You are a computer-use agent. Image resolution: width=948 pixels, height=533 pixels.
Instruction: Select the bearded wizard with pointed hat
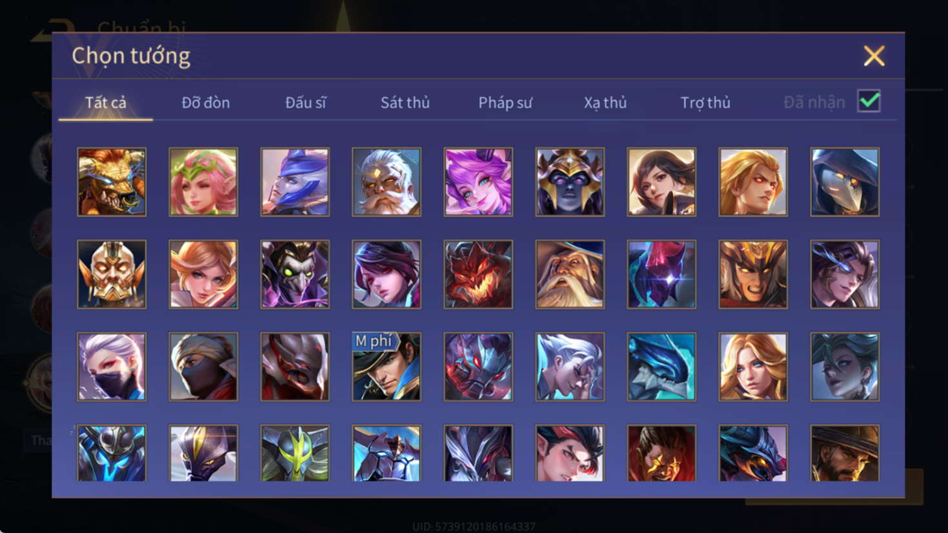click(570, 274)
